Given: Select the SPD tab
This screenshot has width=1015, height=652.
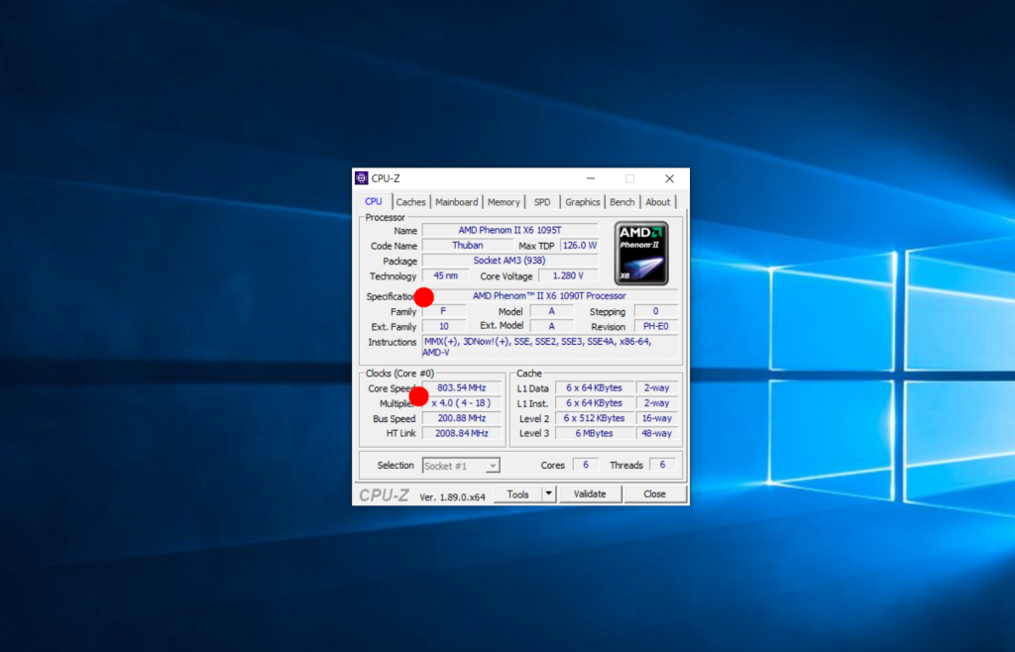Looking at the screenshot, I should (542, 202).
